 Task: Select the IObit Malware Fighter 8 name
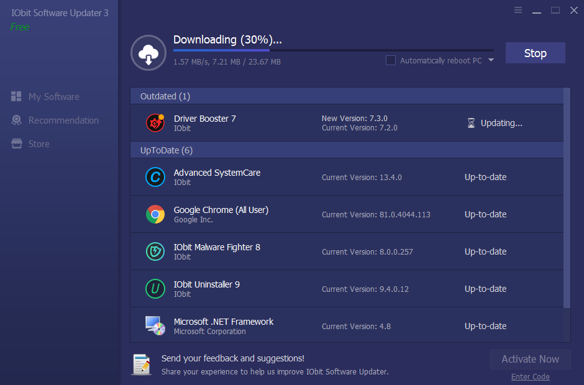tap(217, 247)
